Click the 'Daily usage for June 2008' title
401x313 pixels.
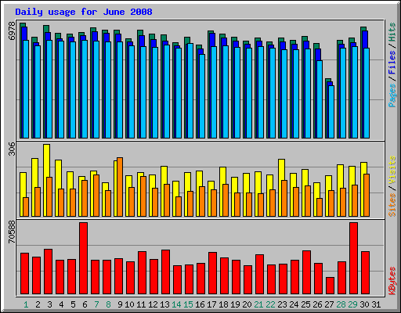[x=84, y=12]
